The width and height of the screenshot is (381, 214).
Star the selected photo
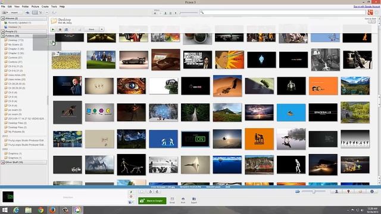(142, 191)
